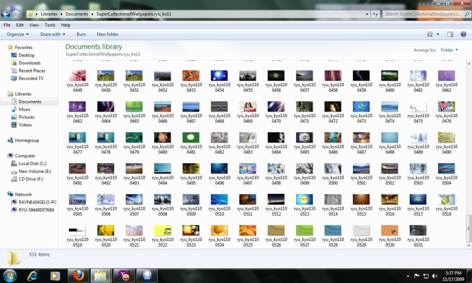Open the change view dropdown arrow
The image size is (472, 283).
[x=438, y=34]
